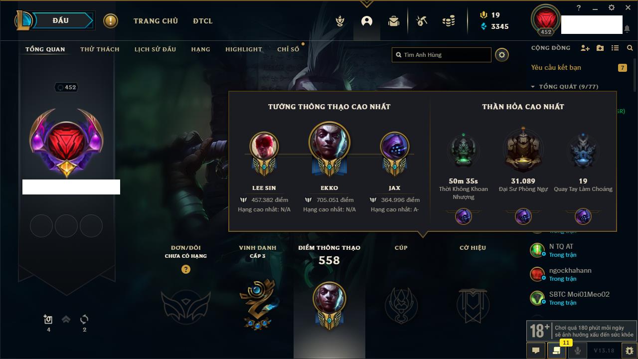The image size is (638, 359).
Task: Open the Loot hammer icon
Action: [422, 21]
